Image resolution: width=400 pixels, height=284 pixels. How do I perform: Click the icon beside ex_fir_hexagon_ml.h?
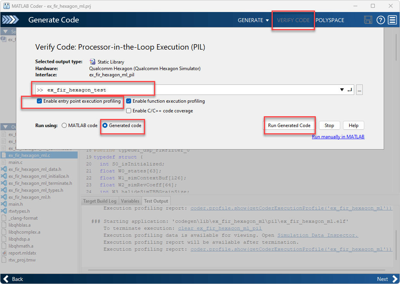click(x=4, y=197)
